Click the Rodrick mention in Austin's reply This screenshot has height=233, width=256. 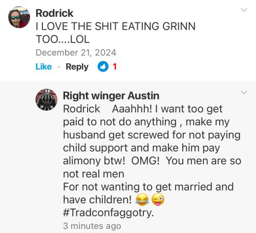pyautogui.click(x=81, y=109)
